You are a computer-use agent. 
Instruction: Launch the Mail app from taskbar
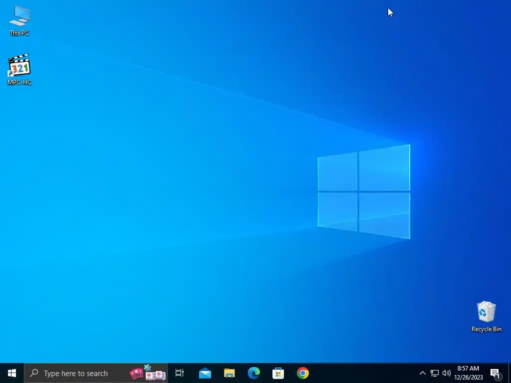click(205, 373)
